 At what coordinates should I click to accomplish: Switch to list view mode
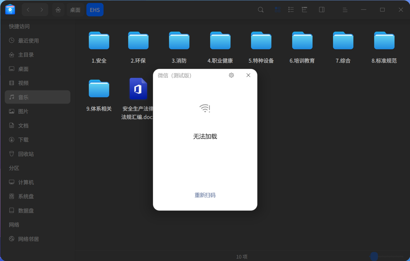291,10
